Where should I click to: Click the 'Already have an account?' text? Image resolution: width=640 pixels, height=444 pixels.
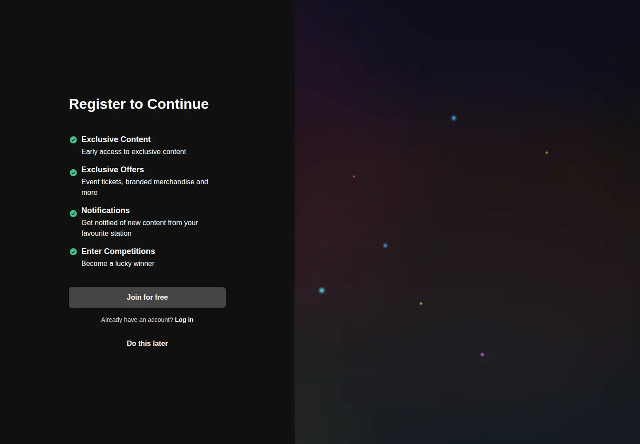137,320
